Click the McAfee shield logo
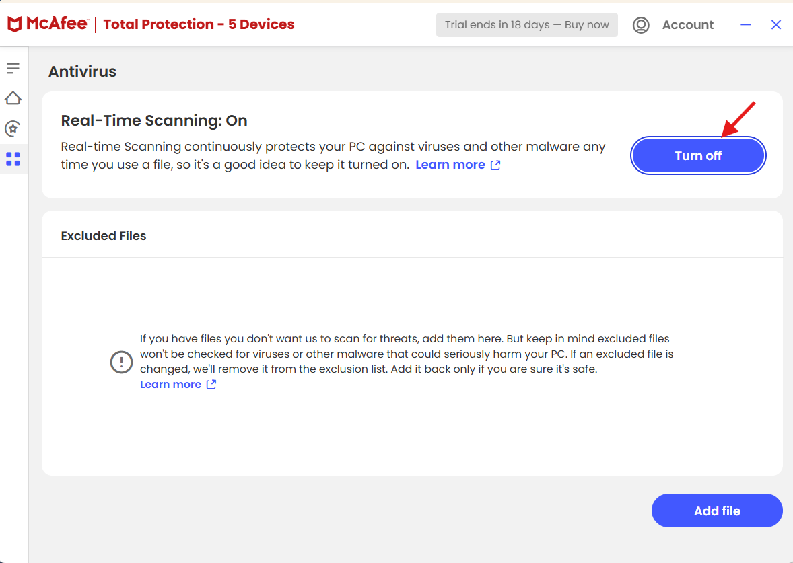Screen dimensions: 793x563 [x=14, y=24]
